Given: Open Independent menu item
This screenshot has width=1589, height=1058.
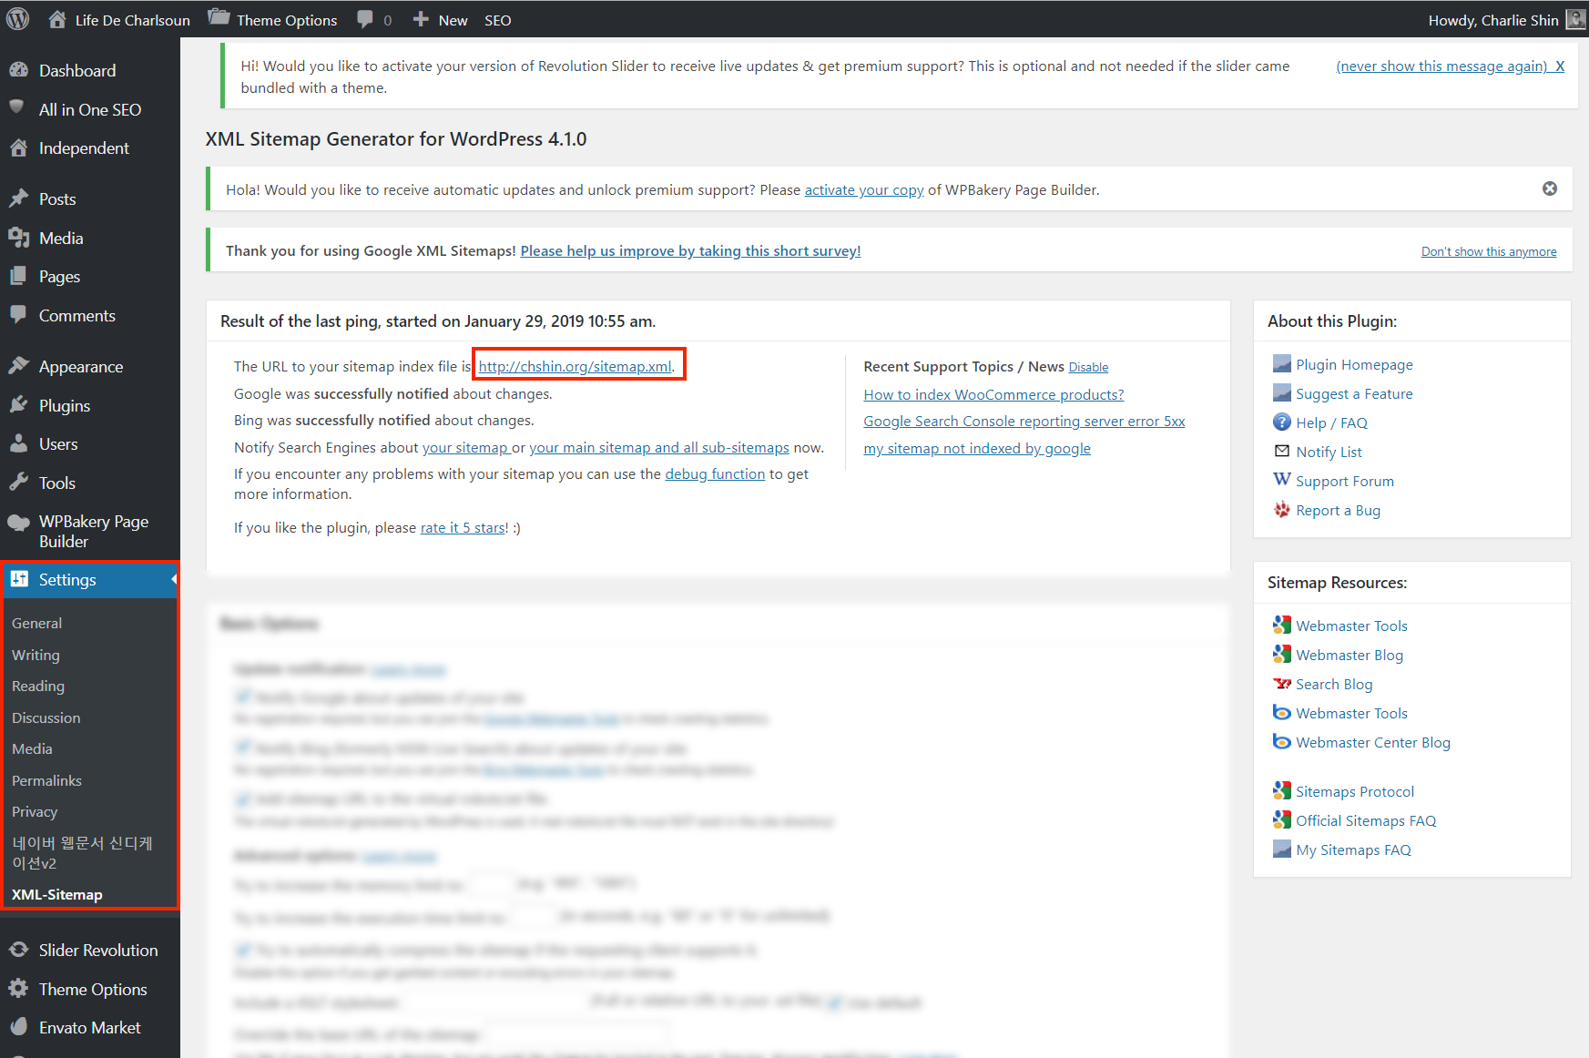Looking at the screenshot, I should (84, 148).
